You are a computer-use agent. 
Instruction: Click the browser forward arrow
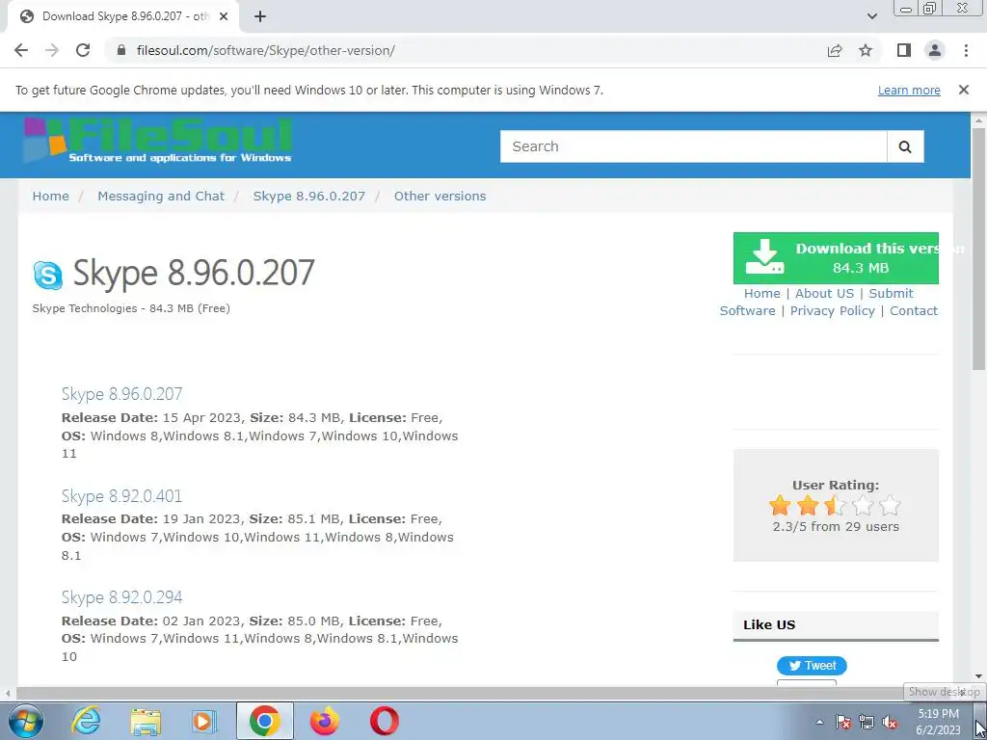tap(52, 50)
